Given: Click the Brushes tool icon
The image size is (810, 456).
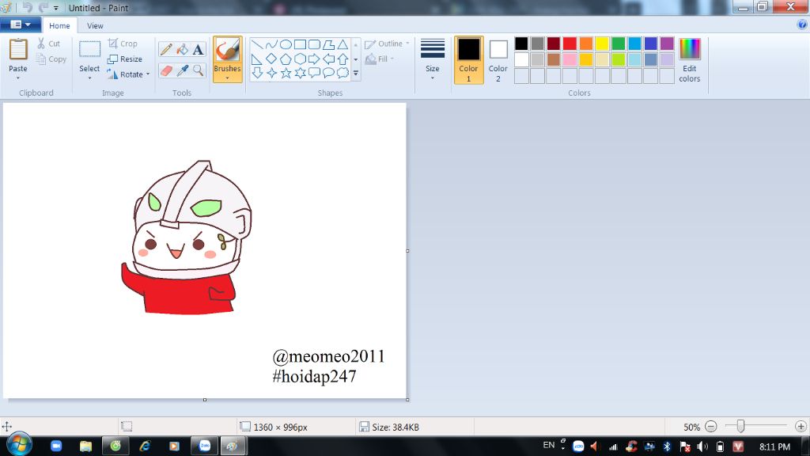Looking at the screenshot, I should (x=227, y=50).
